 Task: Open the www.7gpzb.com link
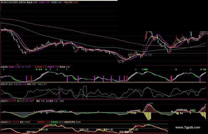pos(188,127)
